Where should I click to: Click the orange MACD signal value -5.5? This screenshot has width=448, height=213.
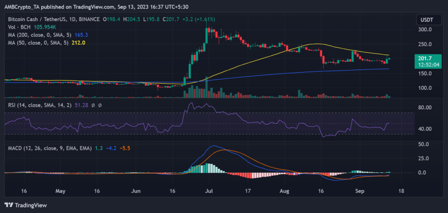127,149
